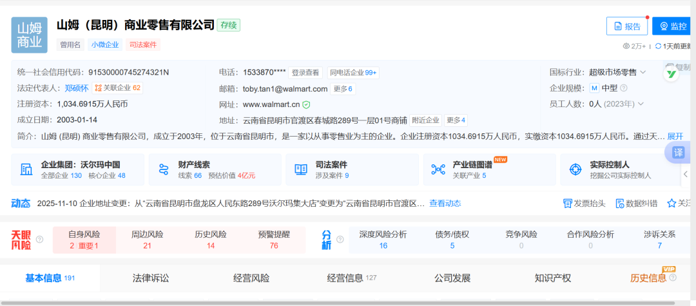Open the 员工人数 year dropdown arrow
Screen dimensions: 696x306
click(x=640, y=104)
